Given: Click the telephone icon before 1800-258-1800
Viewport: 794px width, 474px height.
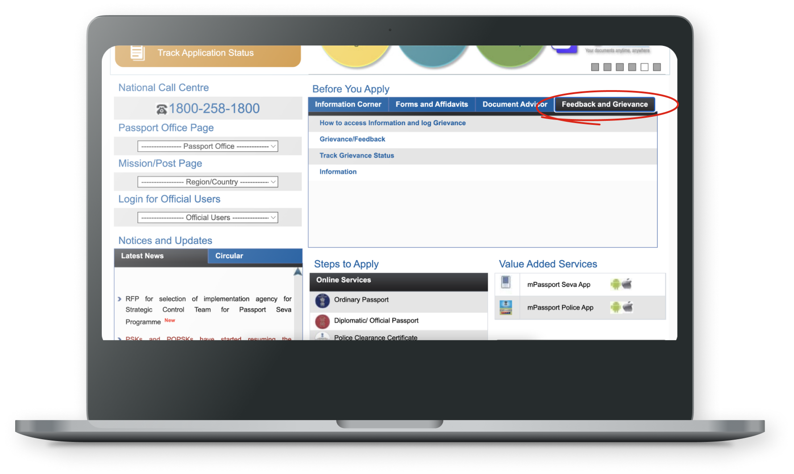Looking at the screenshot, I should (x=162, y=109).
